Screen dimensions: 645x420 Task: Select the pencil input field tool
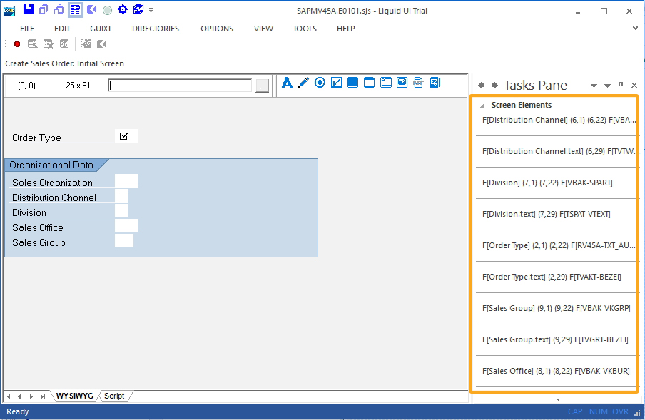(x=303, y=83)
